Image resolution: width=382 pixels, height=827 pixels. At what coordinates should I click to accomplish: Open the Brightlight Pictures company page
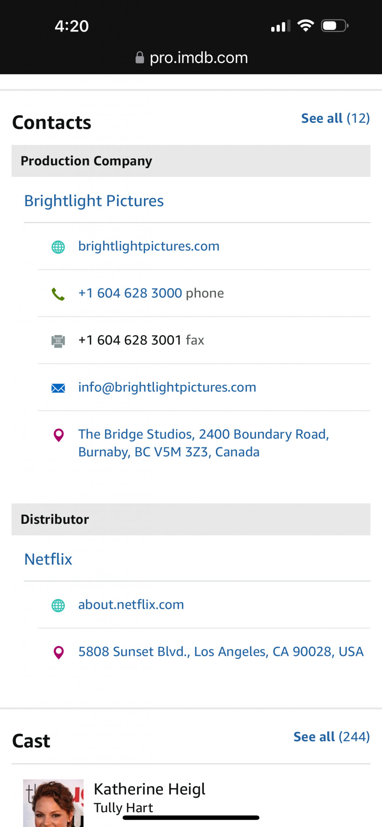(x=94, y=201)
